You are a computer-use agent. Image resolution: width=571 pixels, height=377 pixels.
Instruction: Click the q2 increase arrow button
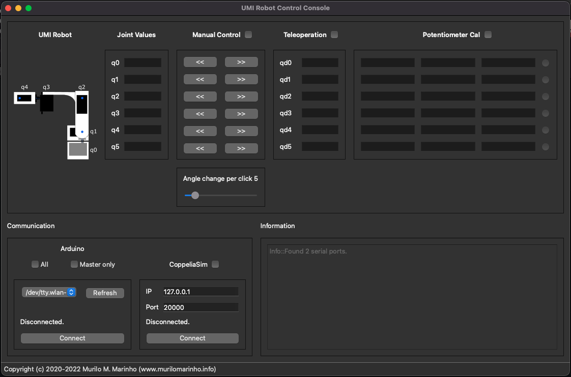pos(241,97)
